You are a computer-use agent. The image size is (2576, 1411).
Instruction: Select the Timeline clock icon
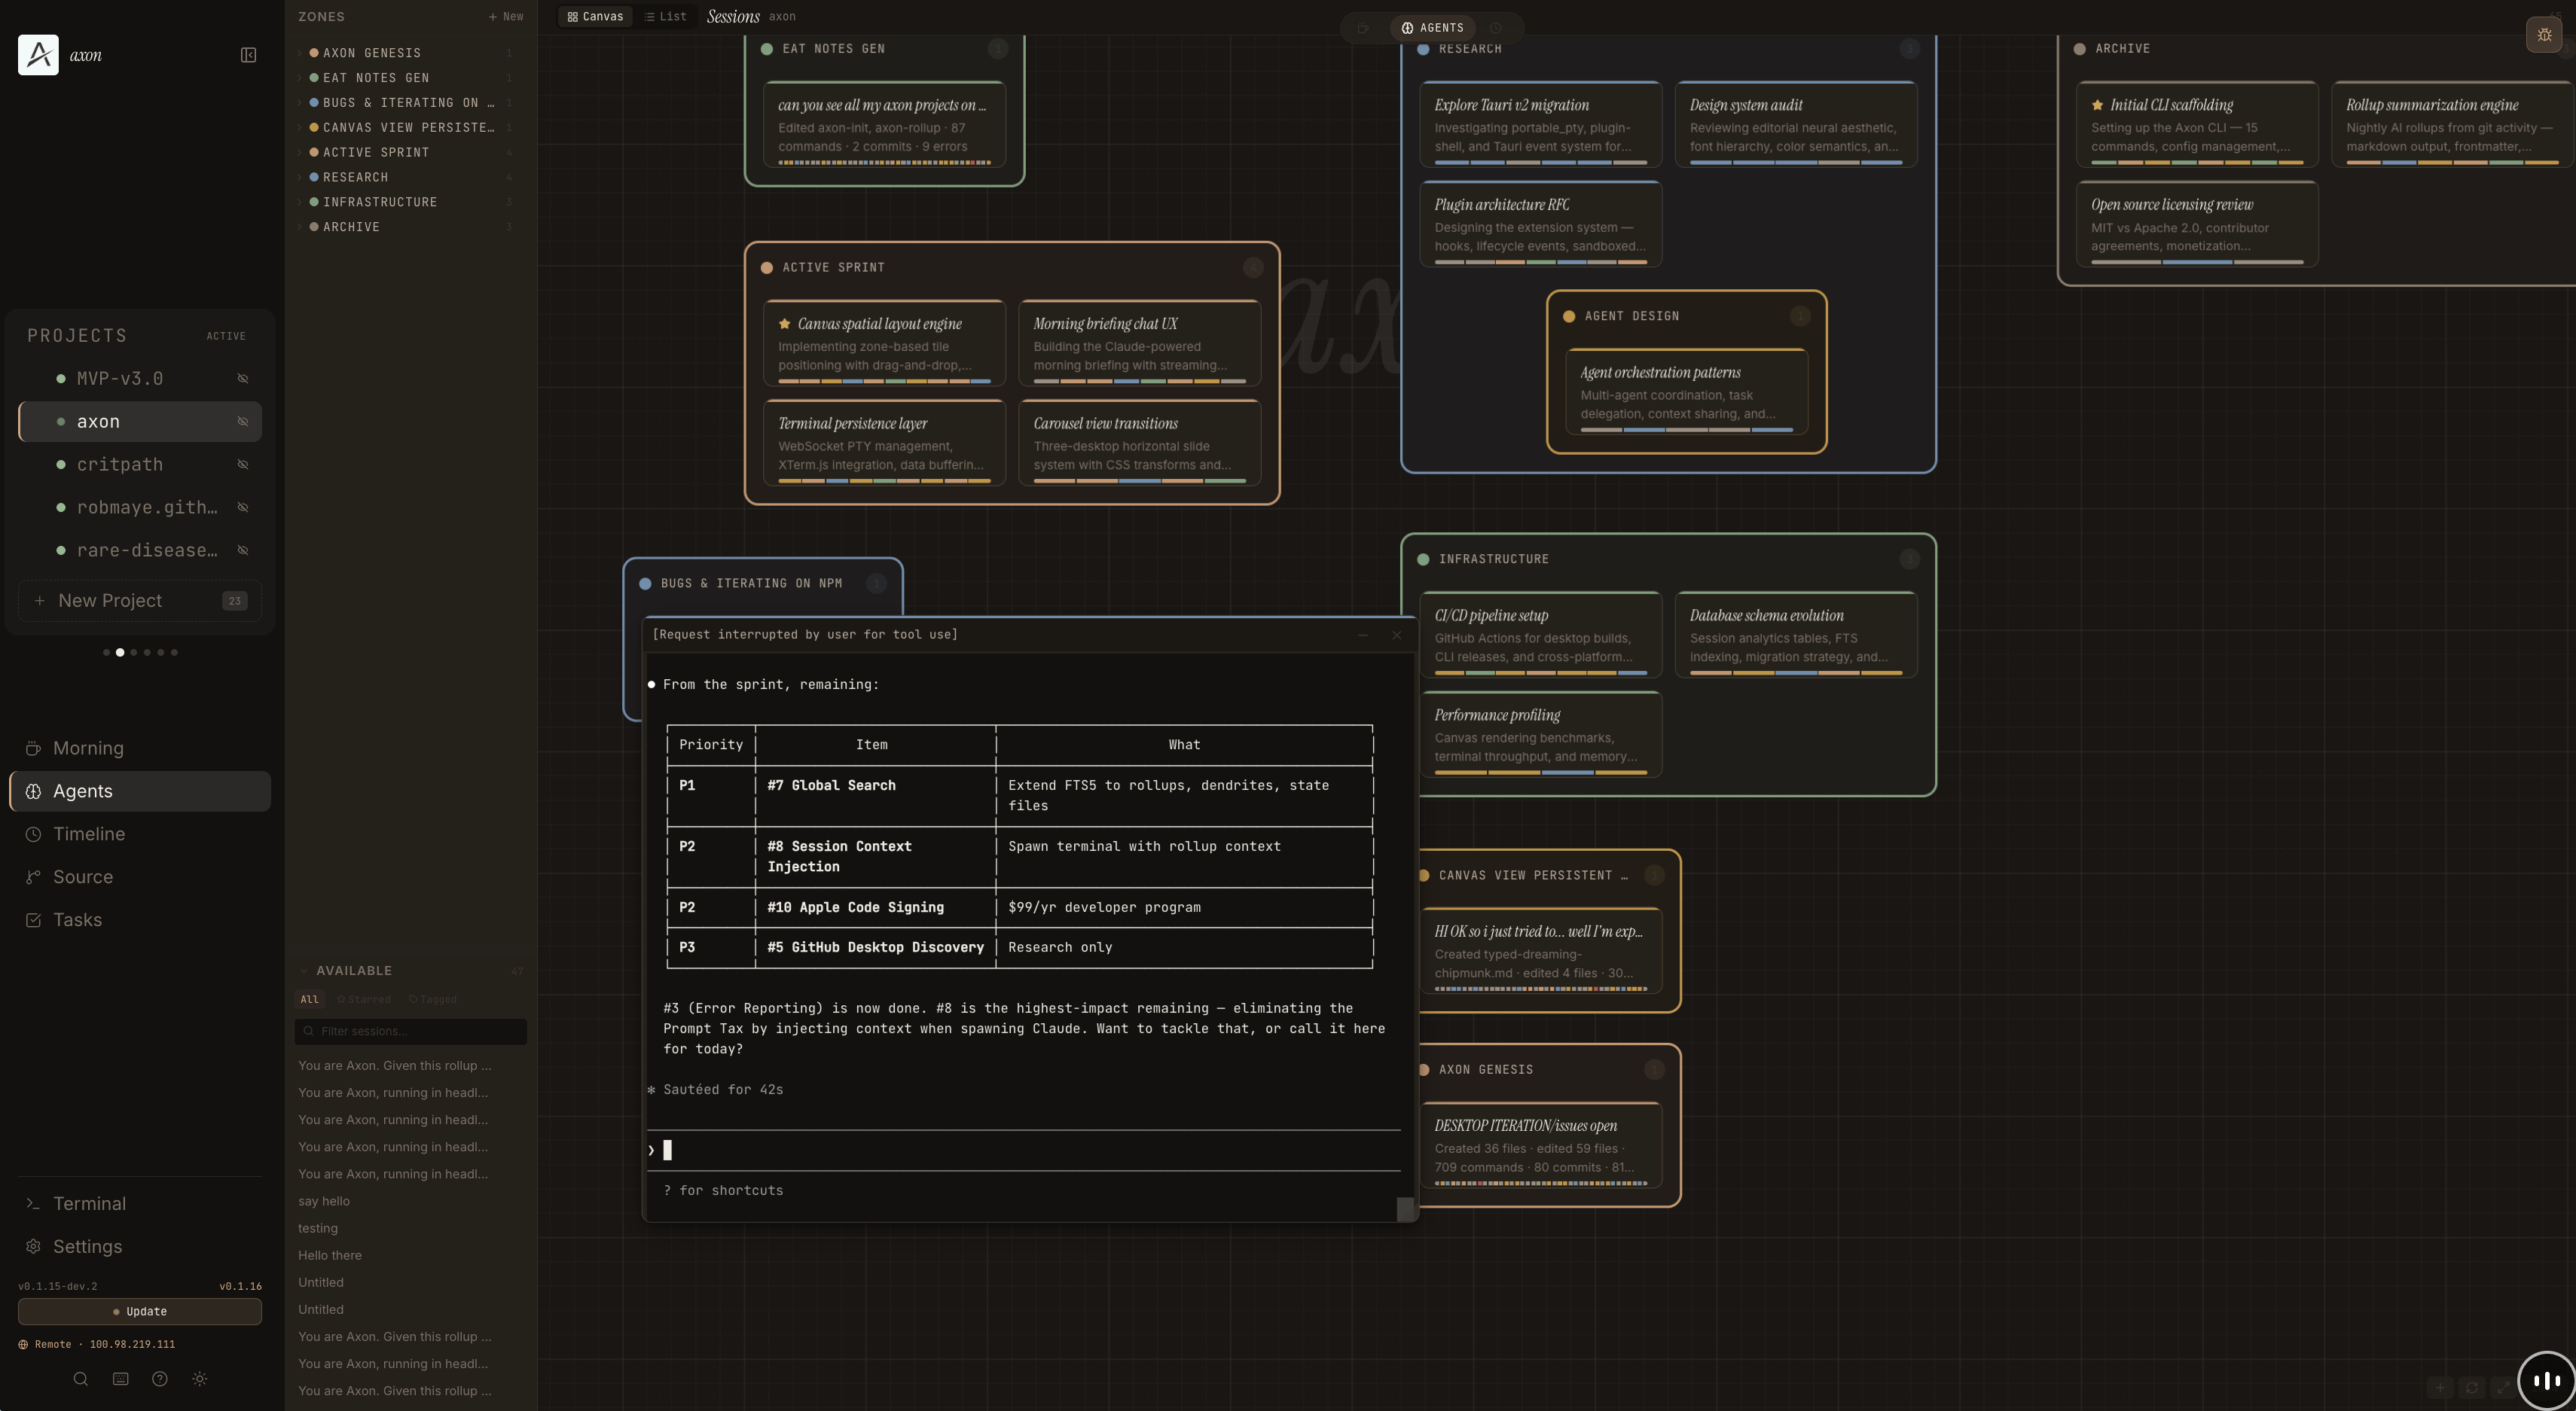click(33, 833)
